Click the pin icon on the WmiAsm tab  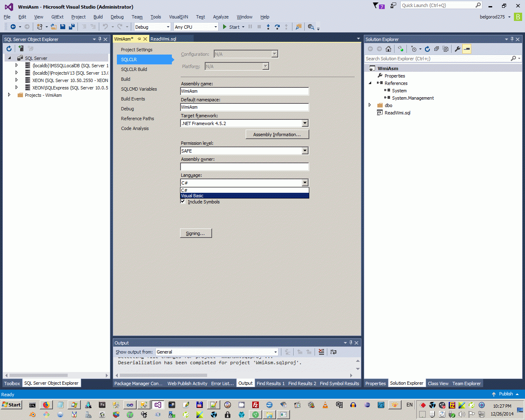(x=139, y=39)
